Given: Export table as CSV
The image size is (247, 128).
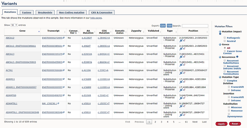Looking at the screenshot, I should (x=163, y=25).
